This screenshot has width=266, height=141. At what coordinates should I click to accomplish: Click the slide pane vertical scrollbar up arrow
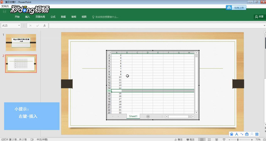(x=265, y=32)
